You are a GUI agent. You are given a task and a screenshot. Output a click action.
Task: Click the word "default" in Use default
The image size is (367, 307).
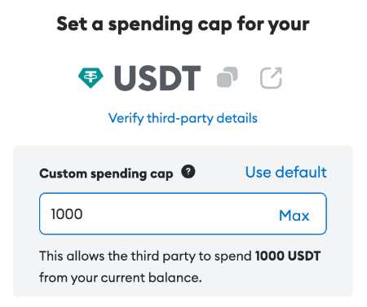[301, 172]
